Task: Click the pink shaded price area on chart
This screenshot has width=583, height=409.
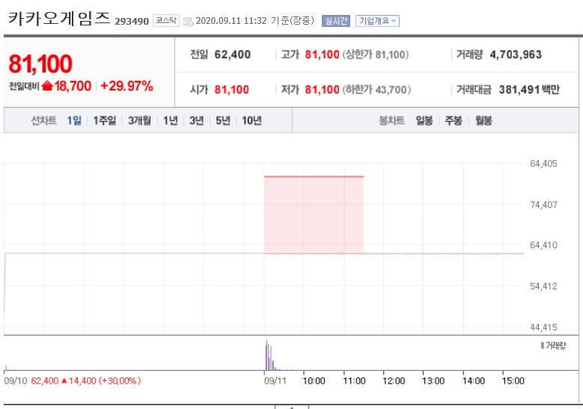Action: 314,215
